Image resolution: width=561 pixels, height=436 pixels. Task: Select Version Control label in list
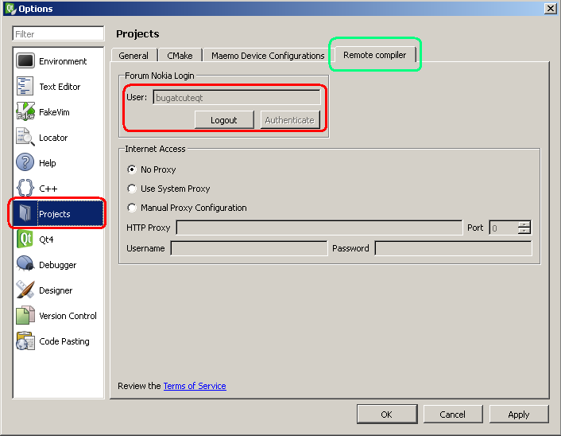pyautogui.click(x=68, y=316)
